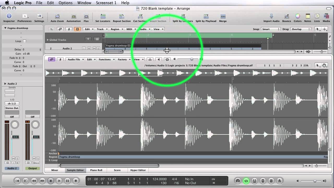The width and height of the screenshot is (334, 188).
Task: Open the Screenset 1 menu
Action: click(x=106, y=3)
